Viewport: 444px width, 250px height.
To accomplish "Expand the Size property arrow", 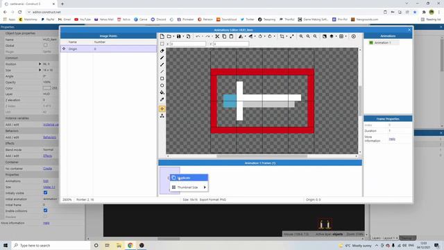I will click(x=40, y=69).
